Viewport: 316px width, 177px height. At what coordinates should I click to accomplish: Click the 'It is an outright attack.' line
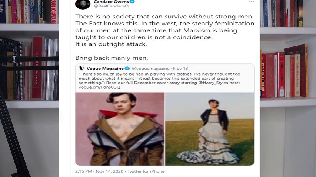click(111, 44)
